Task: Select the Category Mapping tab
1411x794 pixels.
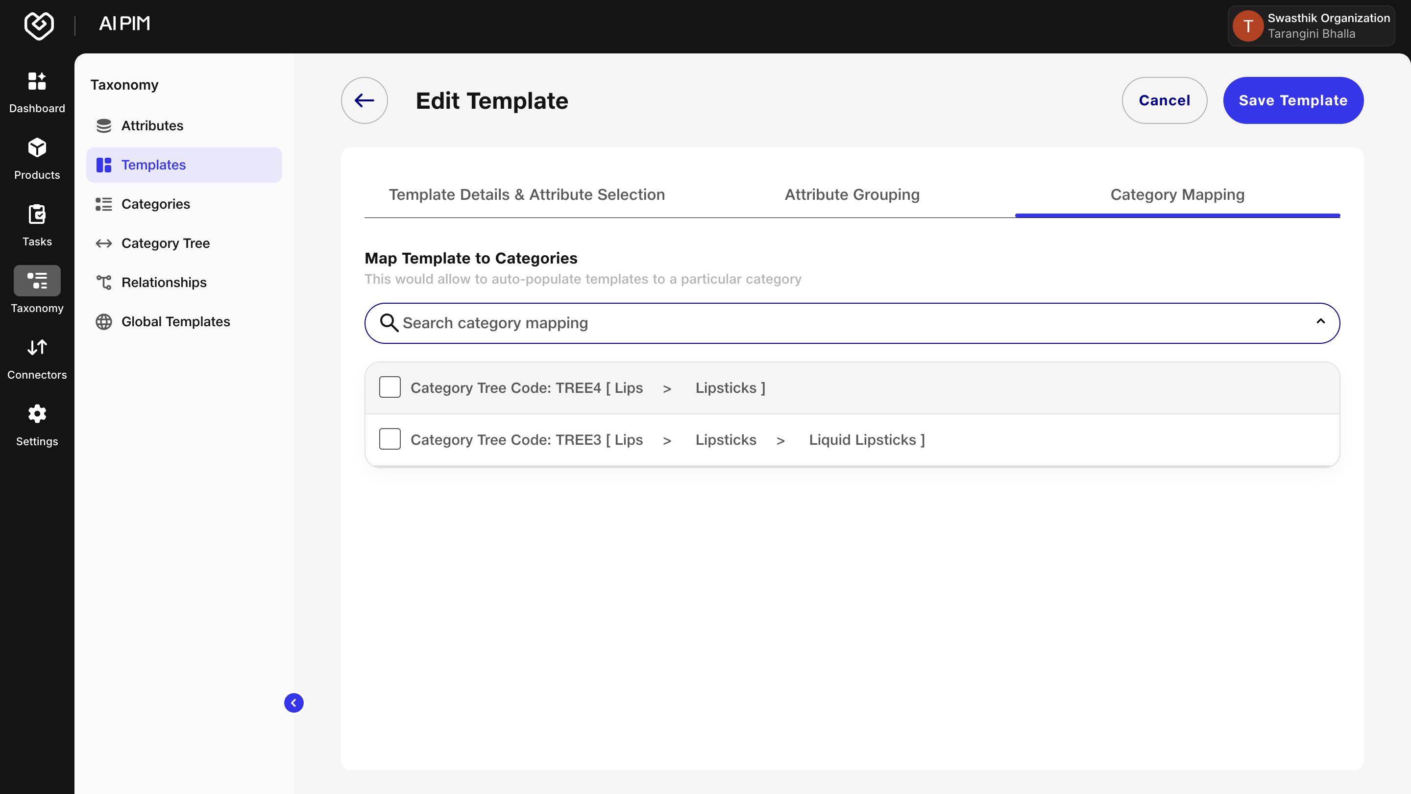Action: [x=1177, y=194]
